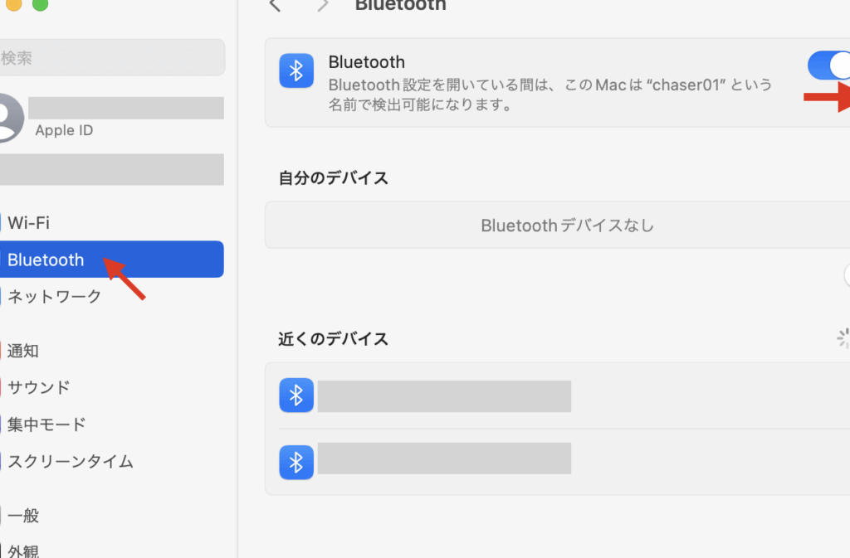This screenshot has height=558, width=850.
Task: Go back with the left chevron
Action: 275,6
